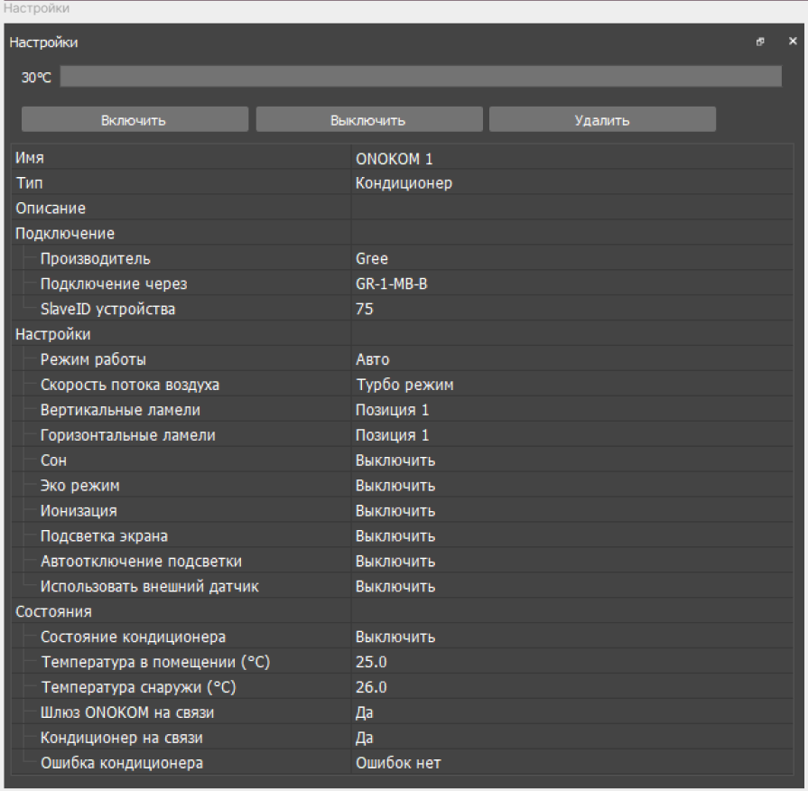Click the Удалить button

(x=602, y=120)
